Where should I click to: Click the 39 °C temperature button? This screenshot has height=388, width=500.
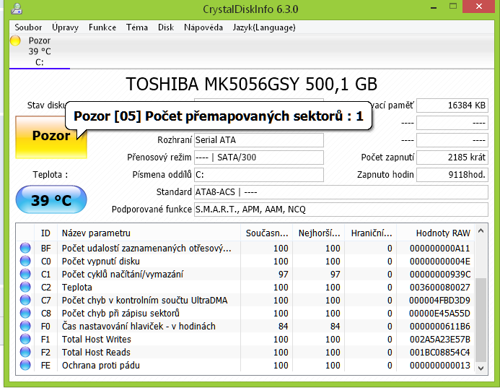(51, 200)
